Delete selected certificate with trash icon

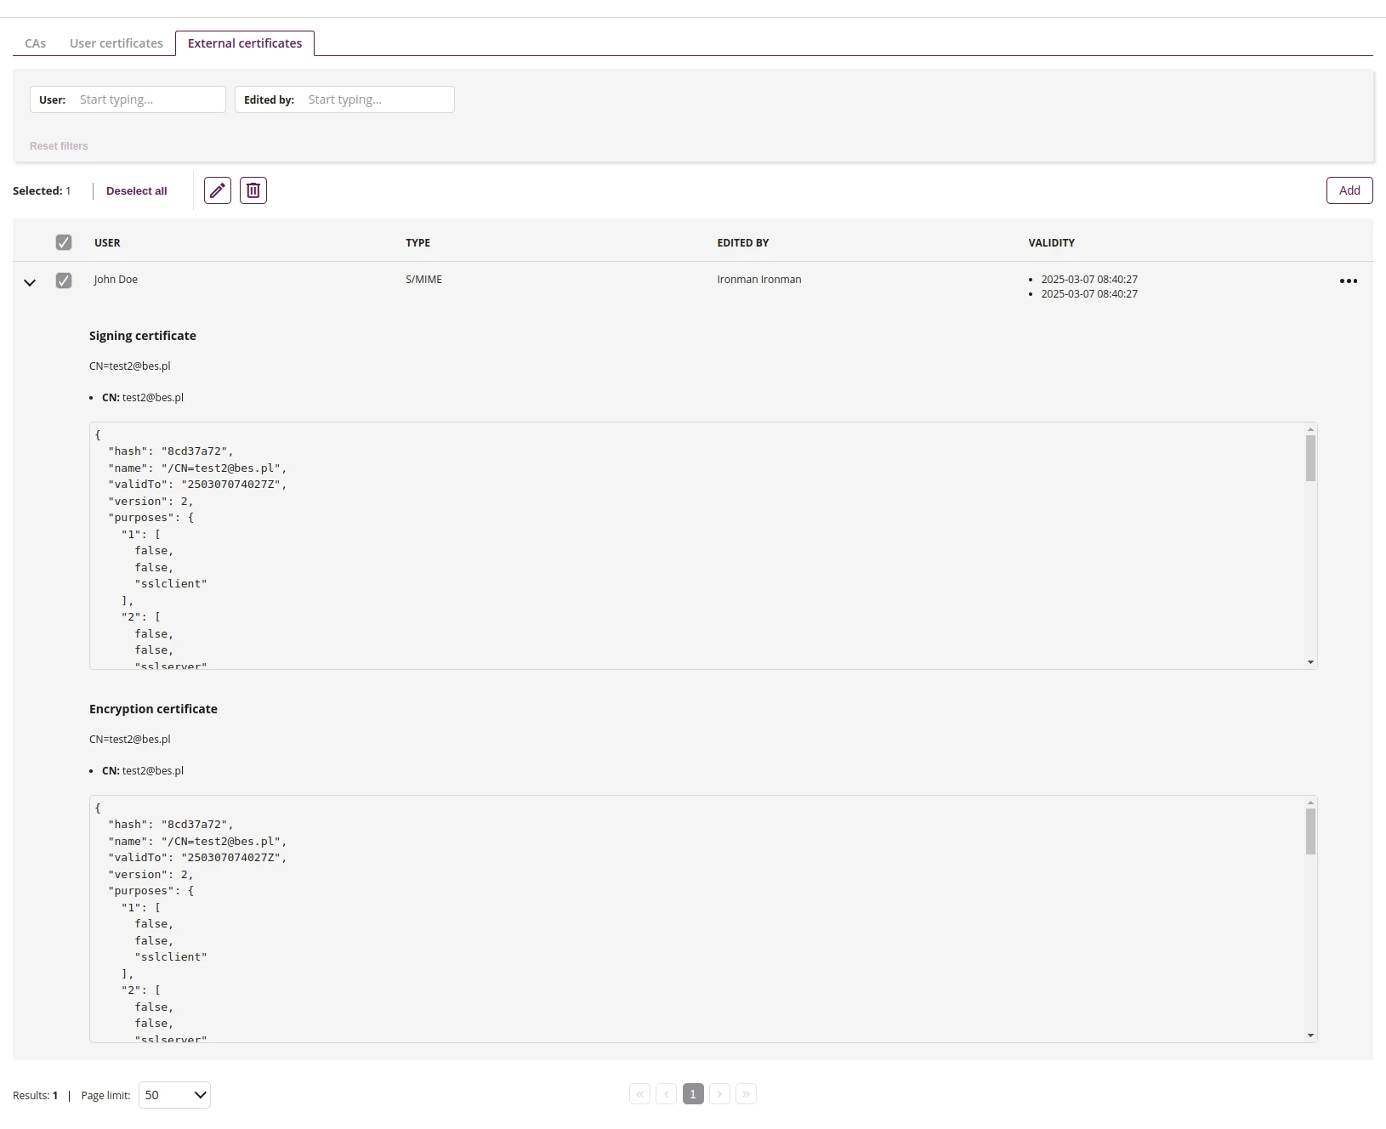253,190
